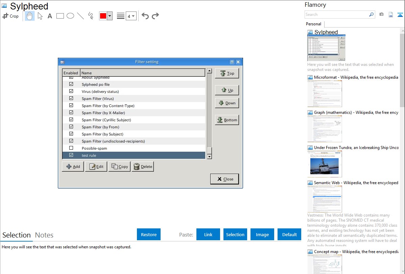
Task: Click the page icon beside the camera
Action: (x=391, y=15)
